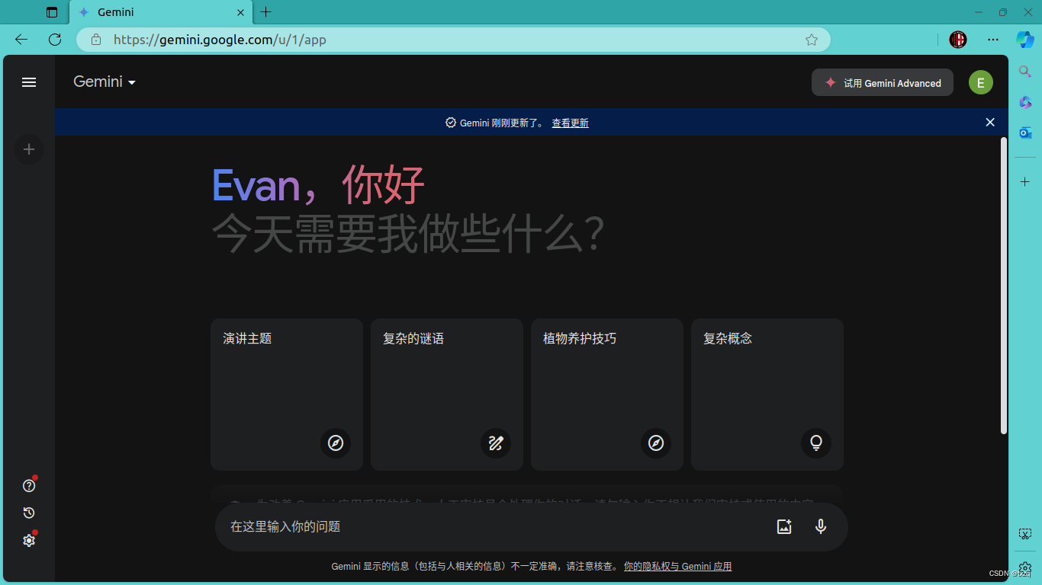Image resolution: width=1042 pixels, height=585 pixels.
Task: Open 你的隐私权与 Gemini 应用 link
Action: [677, 567]
